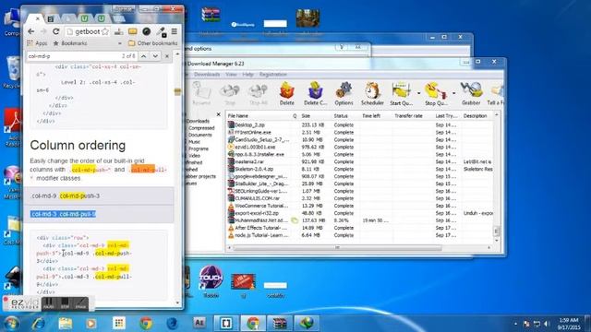Click the Download Manager taskbar button

pos(307,323)
